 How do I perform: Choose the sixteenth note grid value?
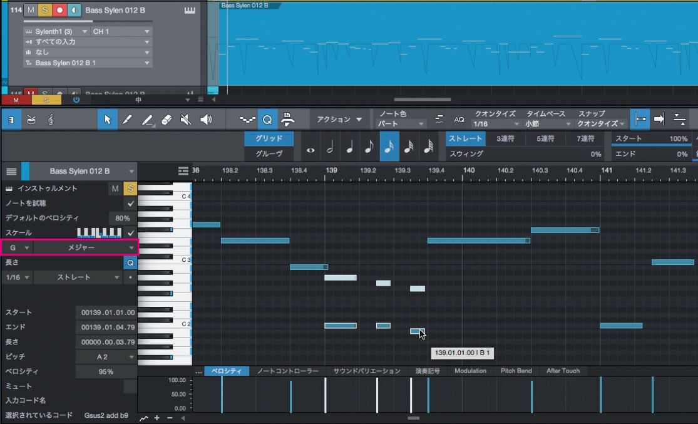(389, 147)
